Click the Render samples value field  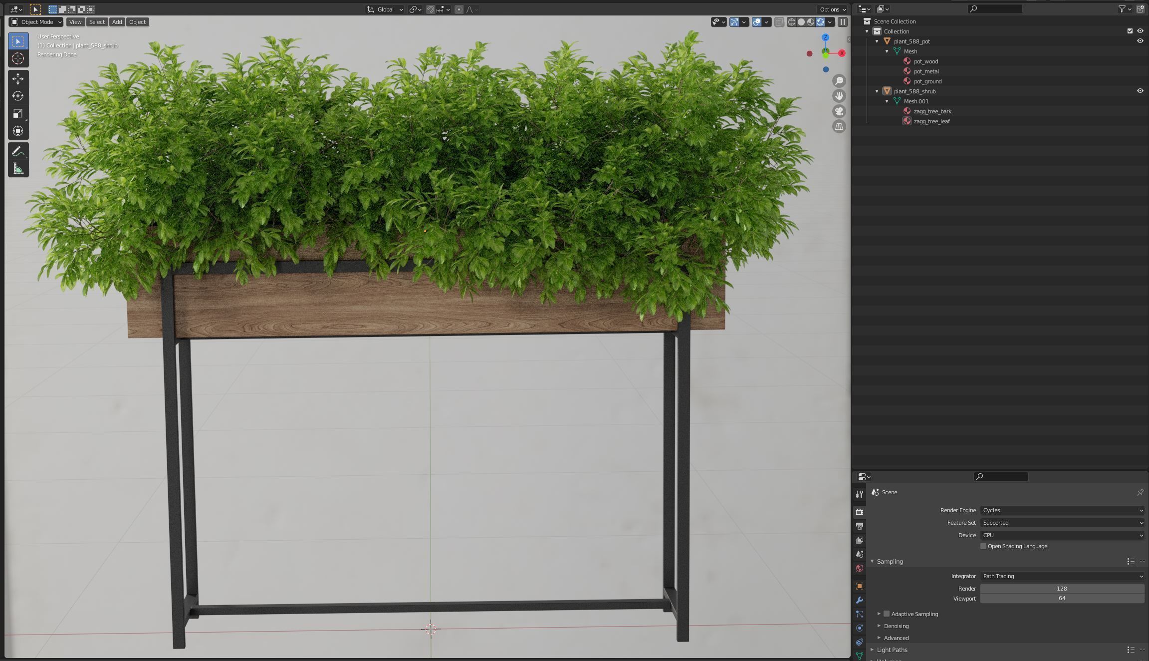coord(1061,588)
